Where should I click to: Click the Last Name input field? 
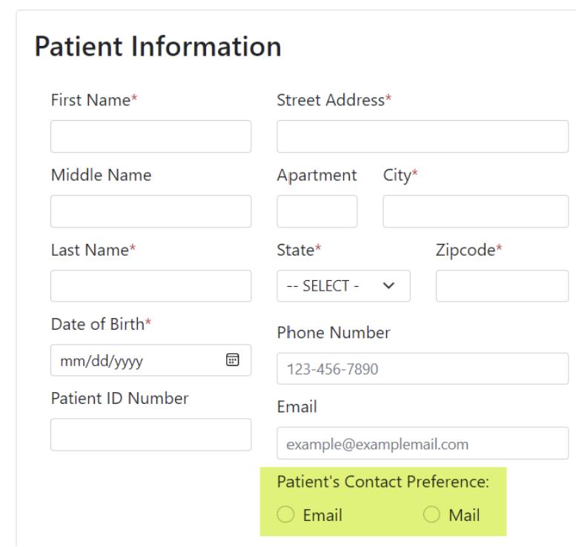pos(150,286)
